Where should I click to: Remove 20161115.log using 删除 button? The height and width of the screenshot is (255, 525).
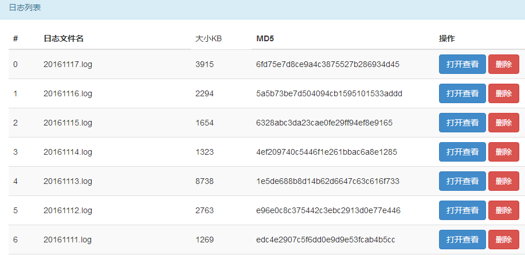click(x=503, y=123)
